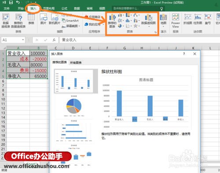The image size is (220, 173).
Task: Click the Cancel X in formula bar
Action: click(37, 40)
